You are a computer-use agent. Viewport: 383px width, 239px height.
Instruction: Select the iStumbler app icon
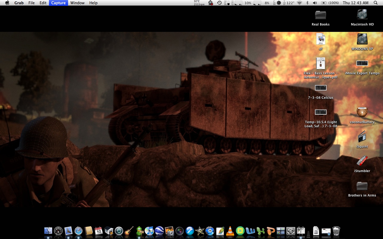[362, 164]
